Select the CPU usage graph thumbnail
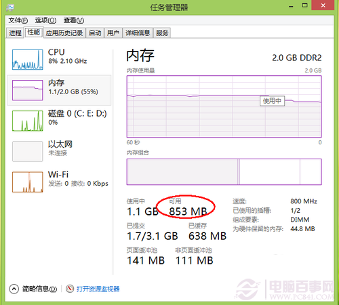Viewport: 339px width, 305px height. click(x=28, y=60)
